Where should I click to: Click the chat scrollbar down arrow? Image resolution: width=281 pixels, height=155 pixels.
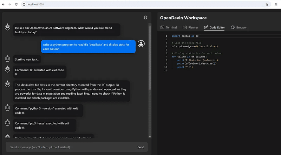click(150, 136)
